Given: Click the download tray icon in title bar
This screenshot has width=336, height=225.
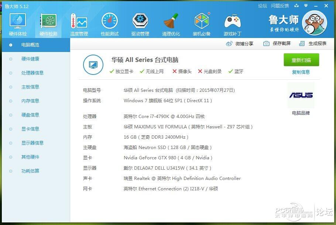Looking at the screenshot, I should [296, 6].
